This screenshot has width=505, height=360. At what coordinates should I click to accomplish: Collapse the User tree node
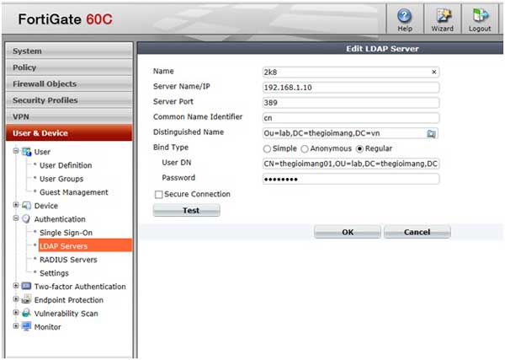pos(15,151)
